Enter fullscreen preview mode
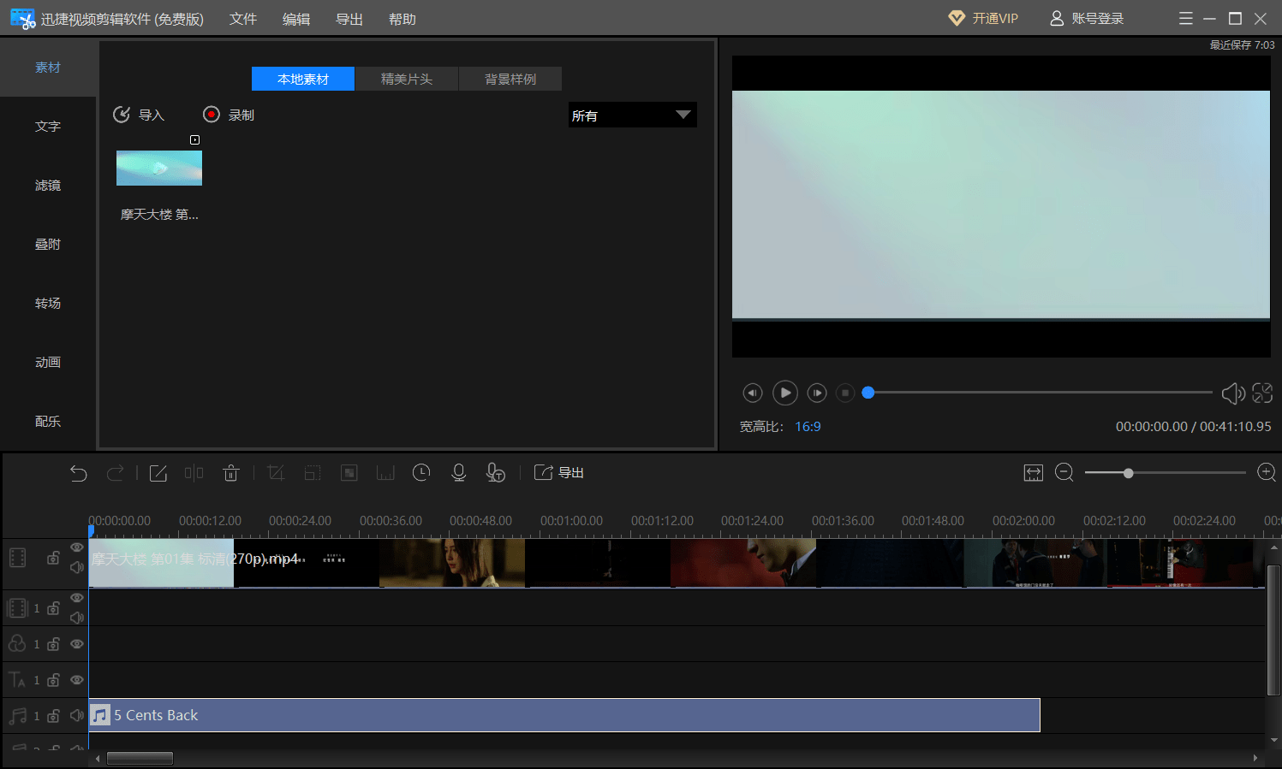Screen dimensions: 1282x769 tap(1262, 393)
